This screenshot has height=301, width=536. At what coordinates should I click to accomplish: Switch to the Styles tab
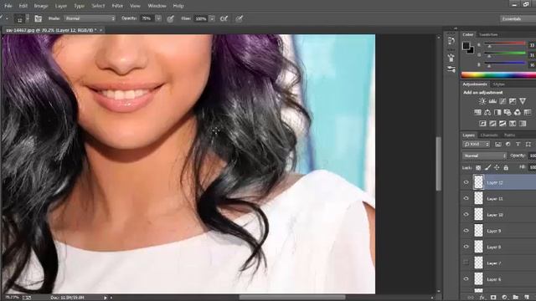point(499,84)
